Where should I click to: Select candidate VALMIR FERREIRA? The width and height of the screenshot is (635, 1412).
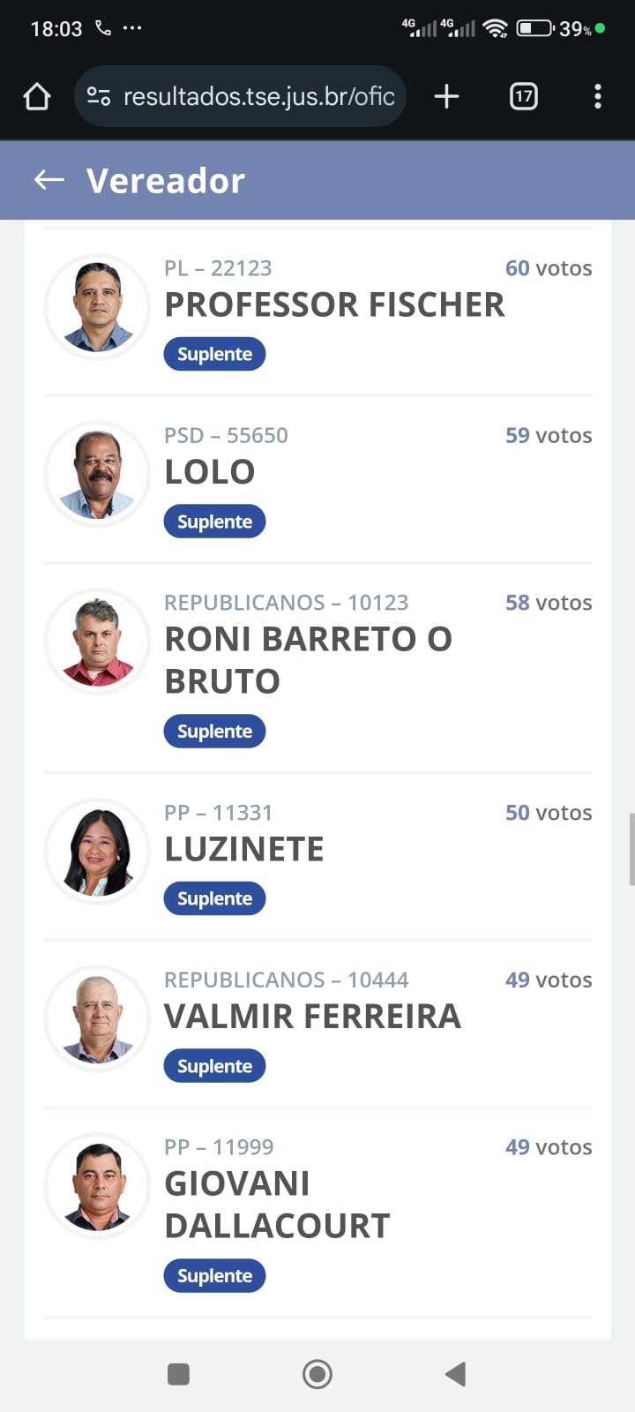point(312,1017)
